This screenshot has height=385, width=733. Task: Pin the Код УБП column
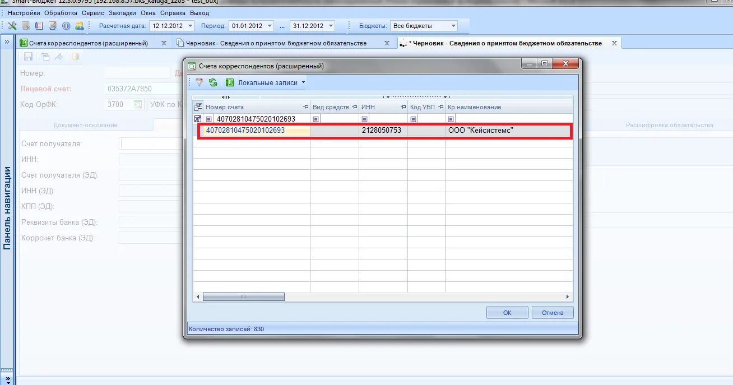[x=440, y=107]
